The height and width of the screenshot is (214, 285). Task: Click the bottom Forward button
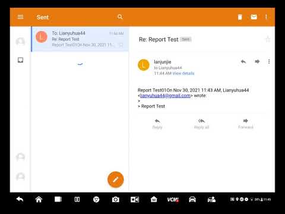click(x=246, y=124)
